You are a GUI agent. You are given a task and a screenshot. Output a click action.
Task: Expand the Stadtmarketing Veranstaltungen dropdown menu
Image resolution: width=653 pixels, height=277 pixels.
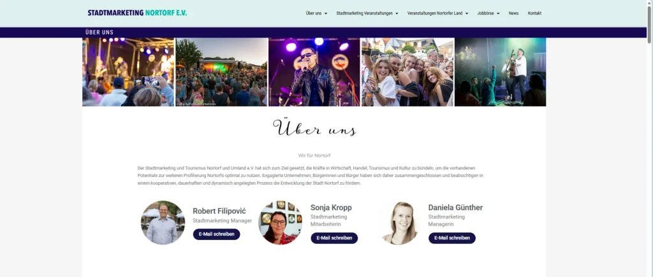pos(367,13)
